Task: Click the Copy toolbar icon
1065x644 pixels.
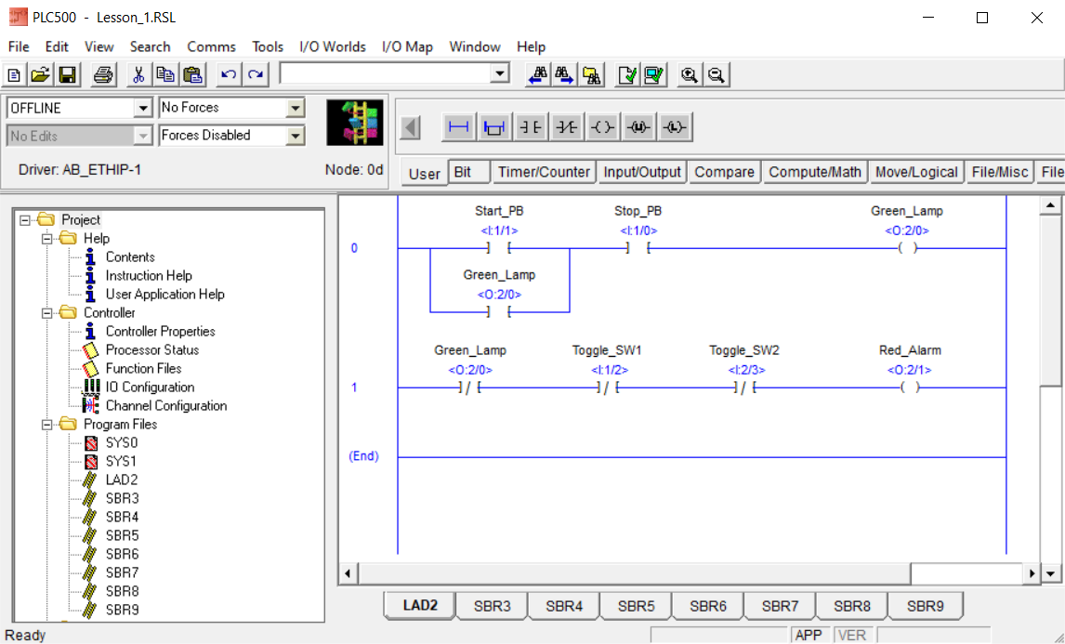Action: click(165, 74)
